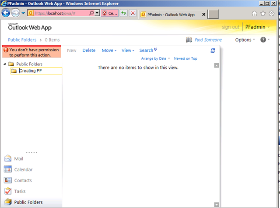Select the Public Folders root tree item
280x208 pixels.
(x=29, y=64)
